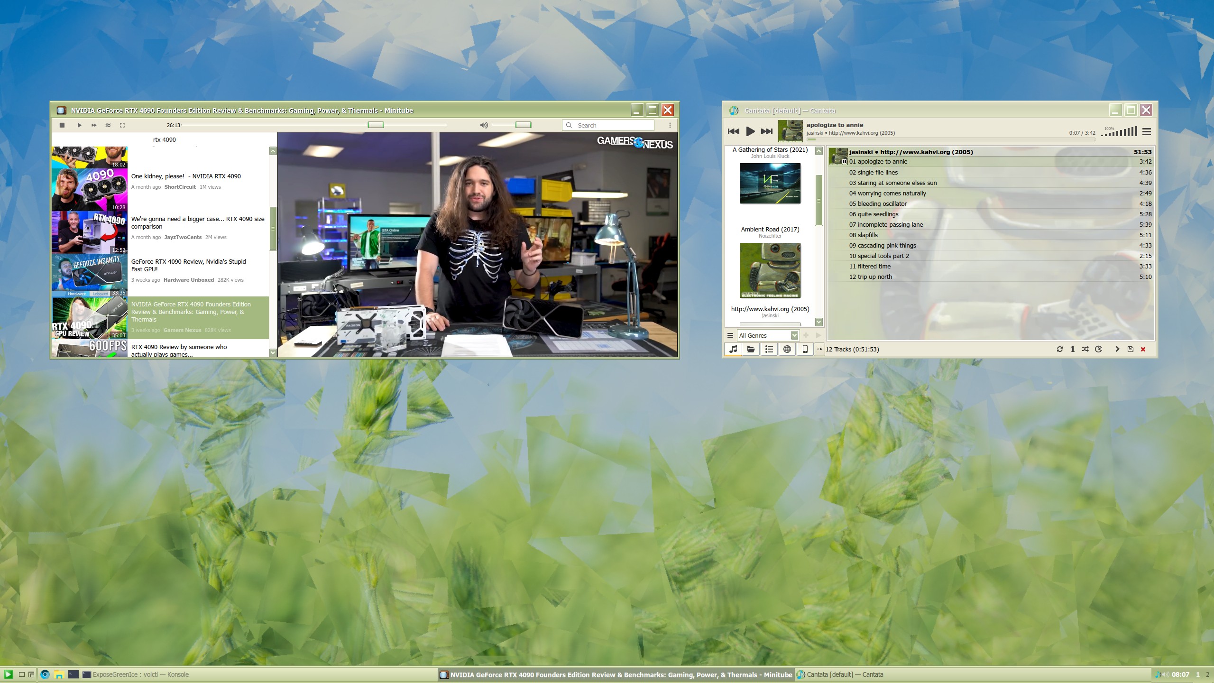1214x683 pixels.
Task: Click the Hardware Unboxed GeForce Insanity thumbnail
Action: 89,275
